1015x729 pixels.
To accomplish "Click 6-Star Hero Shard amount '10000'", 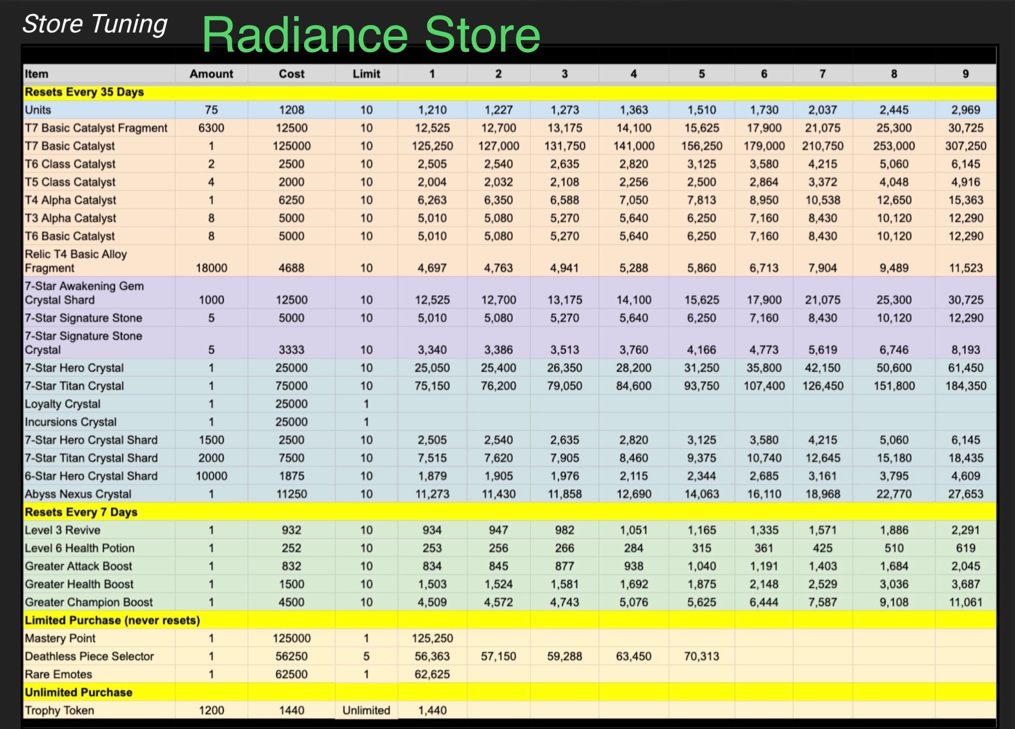I will click(211, 476).
